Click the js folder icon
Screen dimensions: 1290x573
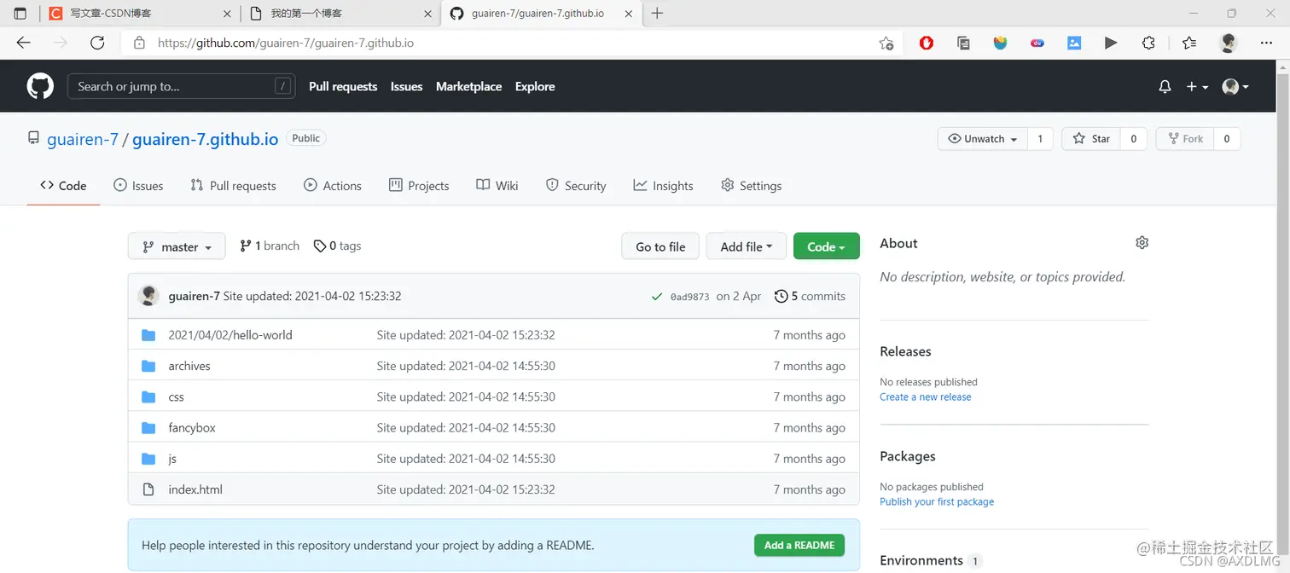(x=148, y=459)
